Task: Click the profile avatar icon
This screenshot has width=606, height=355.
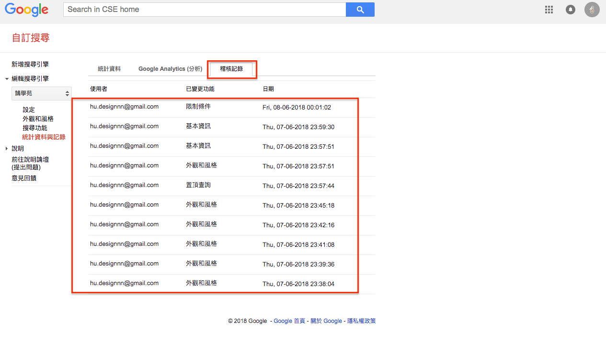Action: 592,9
